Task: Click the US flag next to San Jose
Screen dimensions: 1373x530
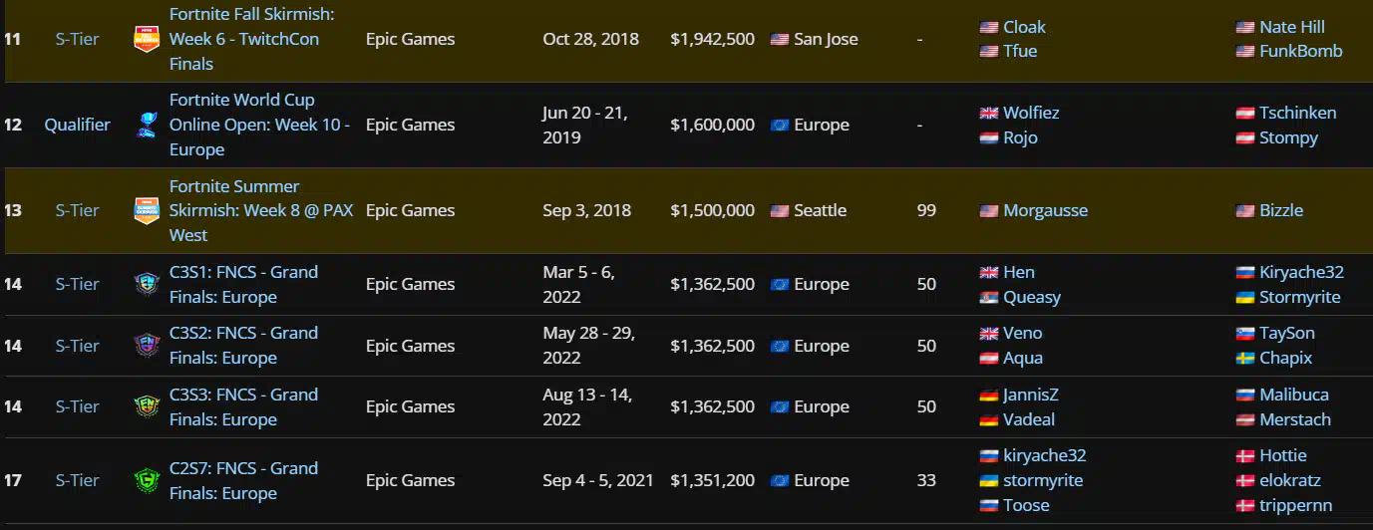Action: [x=780, y=40]
